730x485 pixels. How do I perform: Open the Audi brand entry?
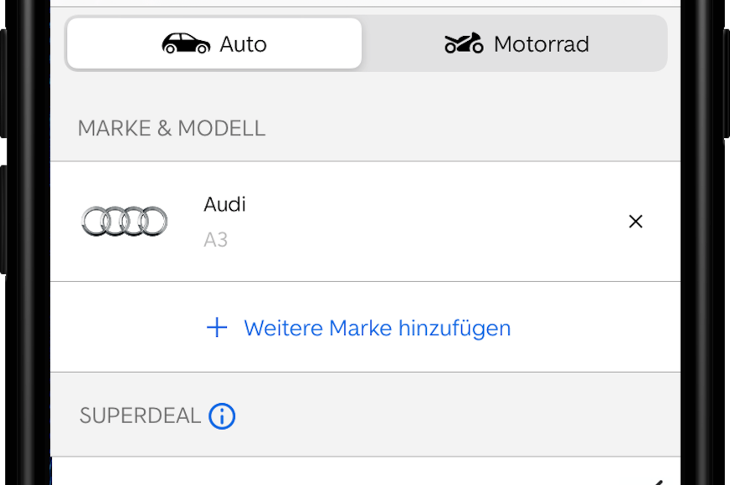pyautogui.click(x=224, y=204)
